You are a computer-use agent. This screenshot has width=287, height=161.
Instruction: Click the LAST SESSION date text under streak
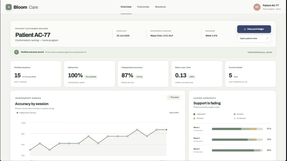[x=238, y=82]
